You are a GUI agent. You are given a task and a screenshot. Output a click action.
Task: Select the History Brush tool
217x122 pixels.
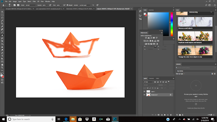2,38
